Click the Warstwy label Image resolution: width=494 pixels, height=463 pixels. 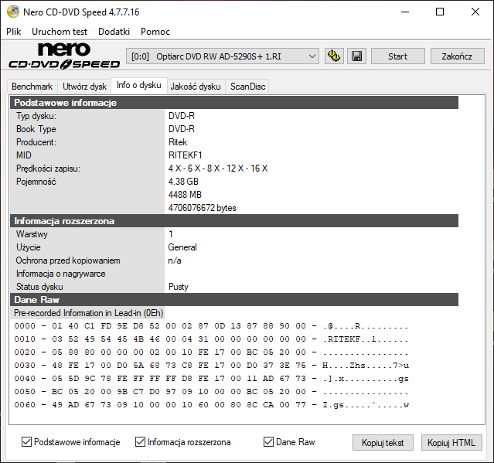(x=32, y=234)
